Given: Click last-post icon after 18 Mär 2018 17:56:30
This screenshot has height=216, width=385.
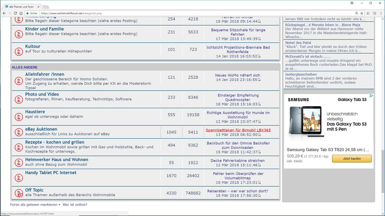Looking at the screenshot, I should click(x=259, y=195).
